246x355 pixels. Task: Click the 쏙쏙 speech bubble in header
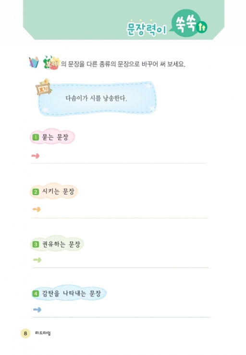pos(185,24)
